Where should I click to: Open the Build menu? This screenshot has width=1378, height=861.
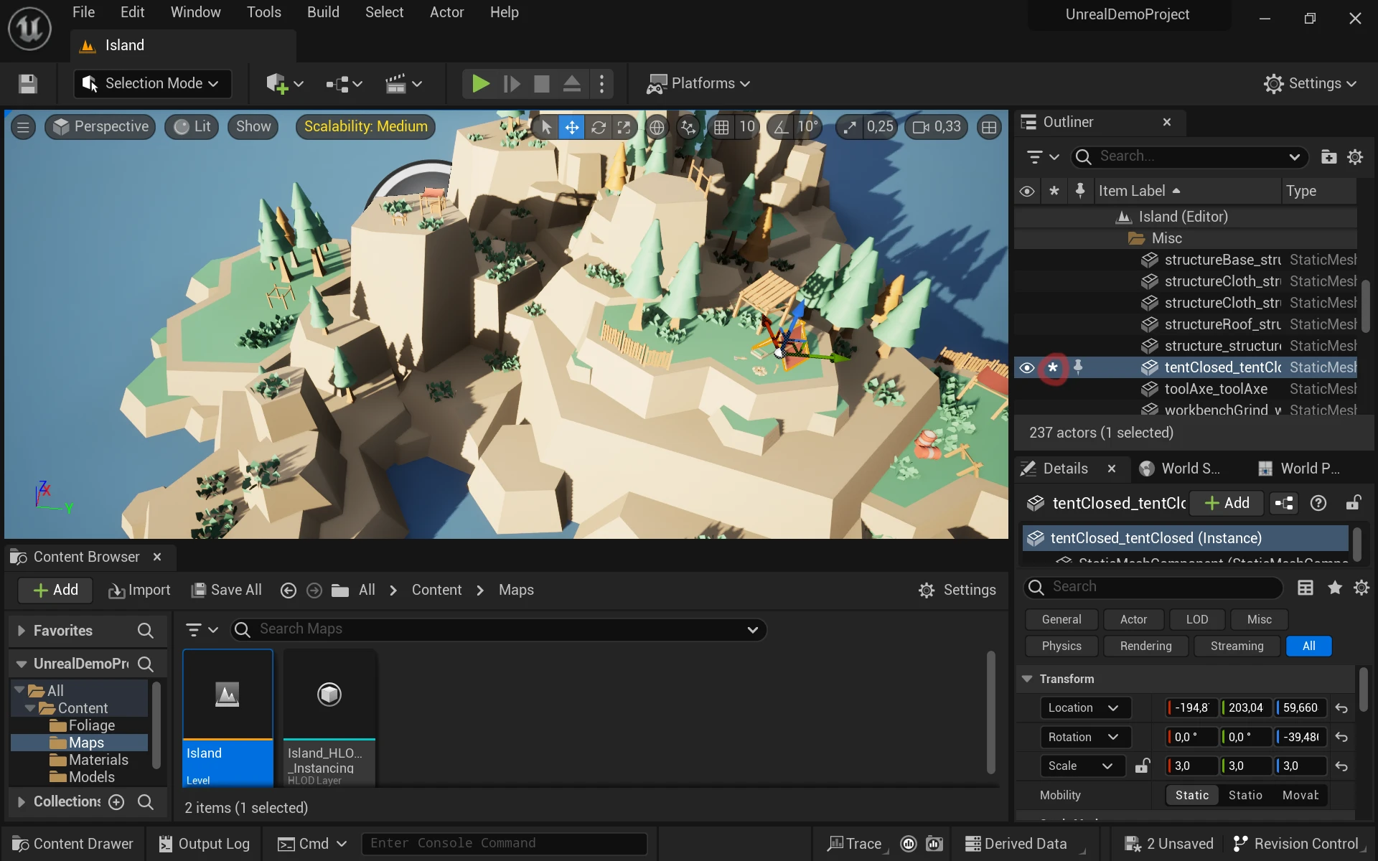click(322, 12)
